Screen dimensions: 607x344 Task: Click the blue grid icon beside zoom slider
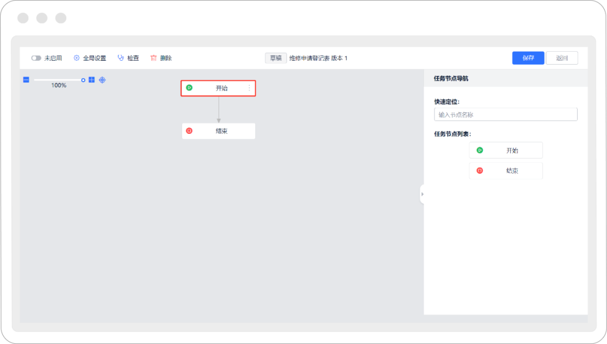(x=92, y=80)
